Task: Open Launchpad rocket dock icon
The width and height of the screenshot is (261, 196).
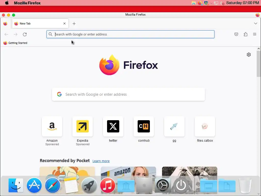Action: click(89, 185)
